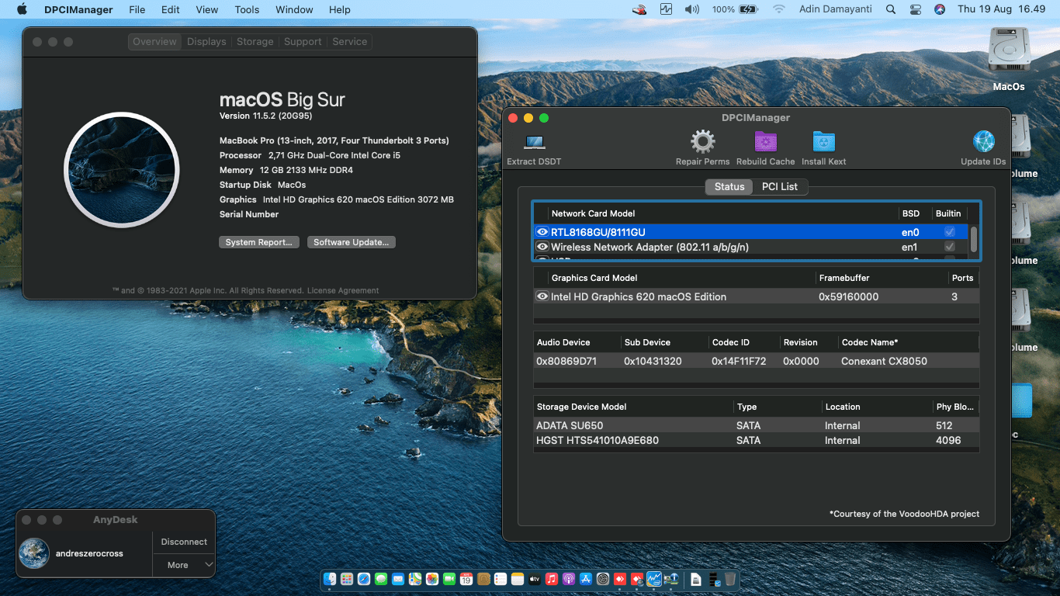The width and height of the screenshot is (1060, 596).
Task: Click the Disconnect button in AnyDesk
Action: (x=184, y=542)
